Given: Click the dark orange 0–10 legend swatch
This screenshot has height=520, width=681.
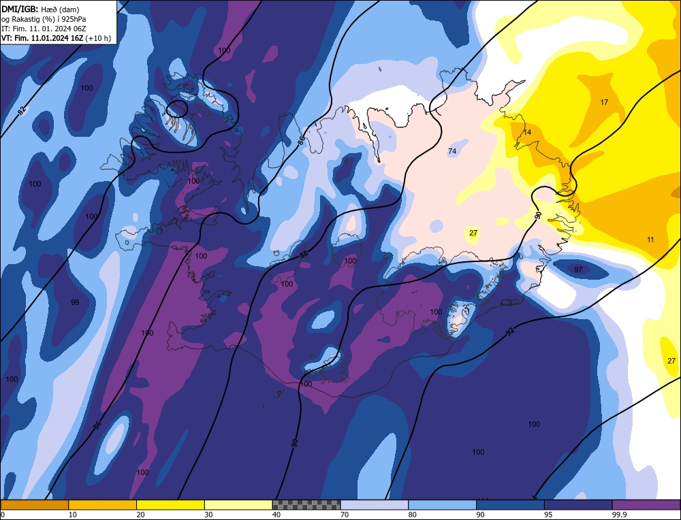Looking at the screenshot, I should click(x=34, y=505).
